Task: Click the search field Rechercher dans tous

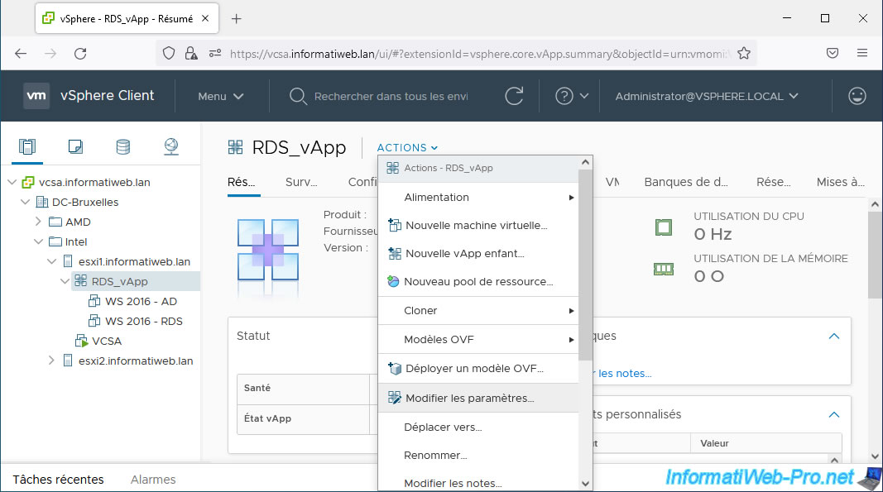Action: [391, 96]
